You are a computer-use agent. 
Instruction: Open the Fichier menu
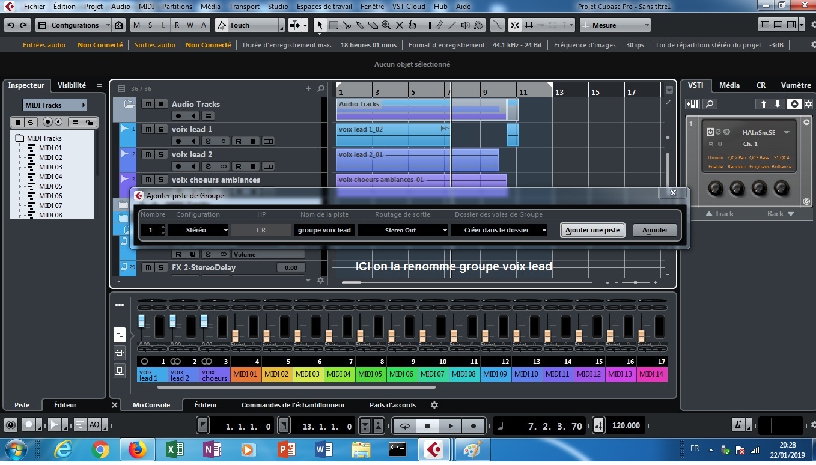tap(35, 7)
